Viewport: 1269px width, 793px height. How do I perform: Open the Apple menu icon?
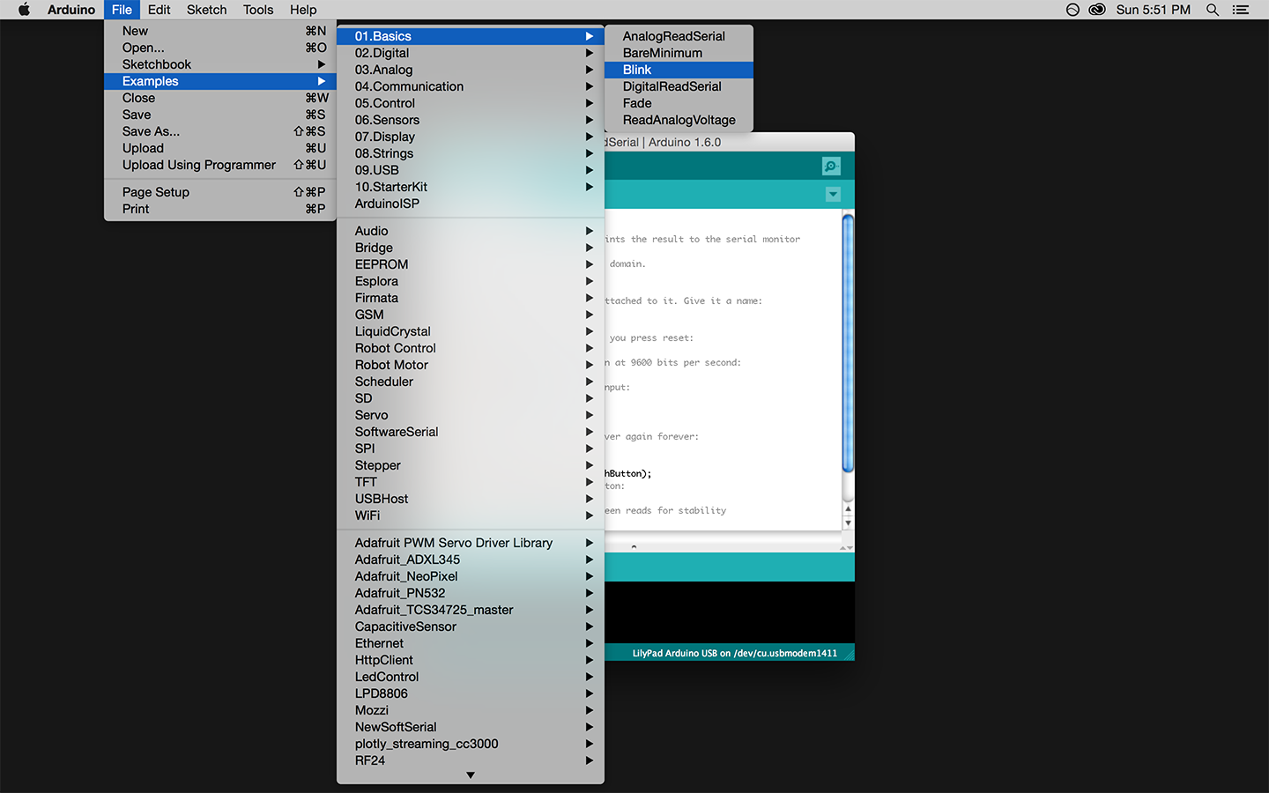[x=24, y=10]
